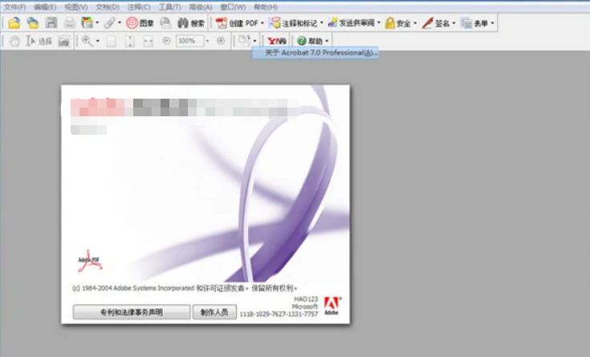Click the rotate pages icon
The height and width of the screenshot is (357, 590).
245,41
